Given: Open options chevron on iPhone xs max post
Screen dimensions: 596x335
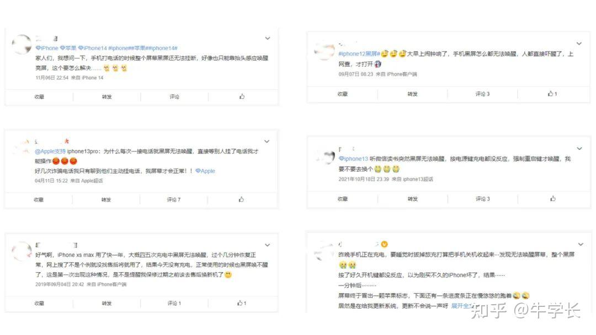Looking at the screenshot, I should point(268,245).
